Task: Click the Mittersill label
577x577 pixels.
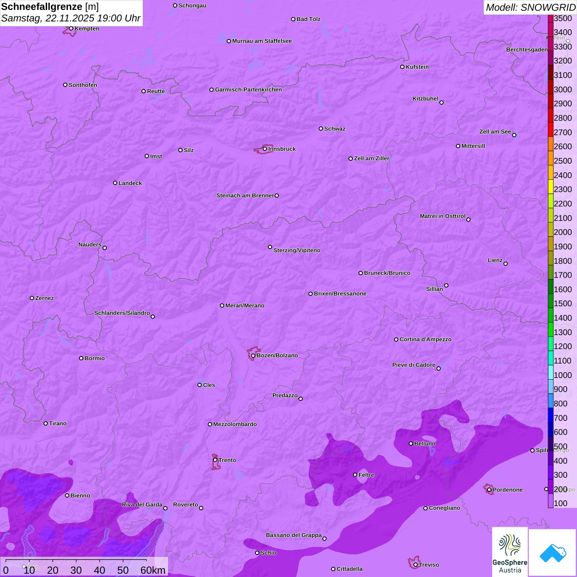Action: pos(473,146)
